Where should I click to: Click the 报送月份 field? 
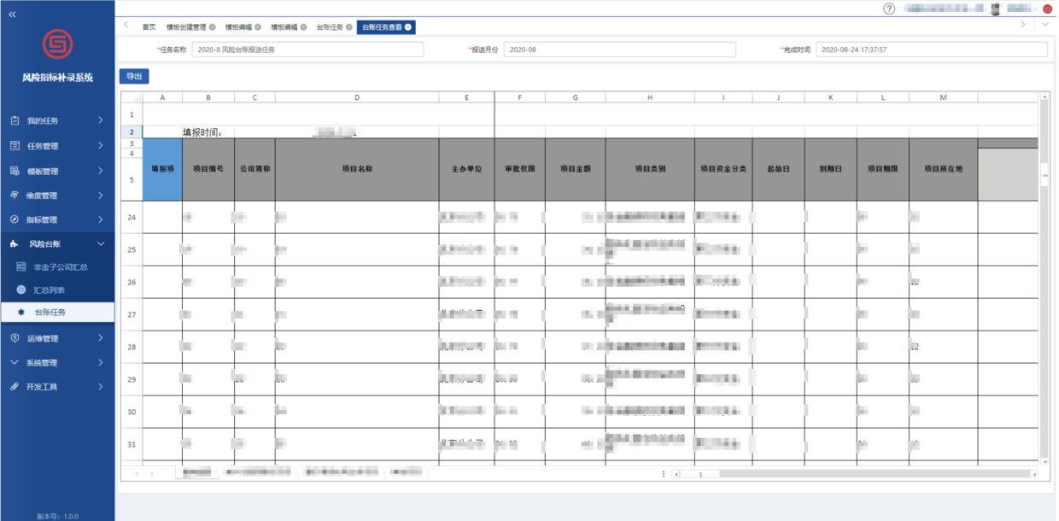pyautogui.click(x=619, y=50)
